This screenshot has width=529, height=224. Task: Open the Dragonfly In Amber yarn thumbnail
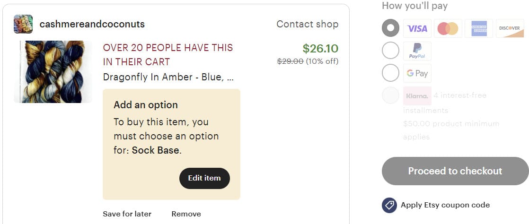(53, 72)
